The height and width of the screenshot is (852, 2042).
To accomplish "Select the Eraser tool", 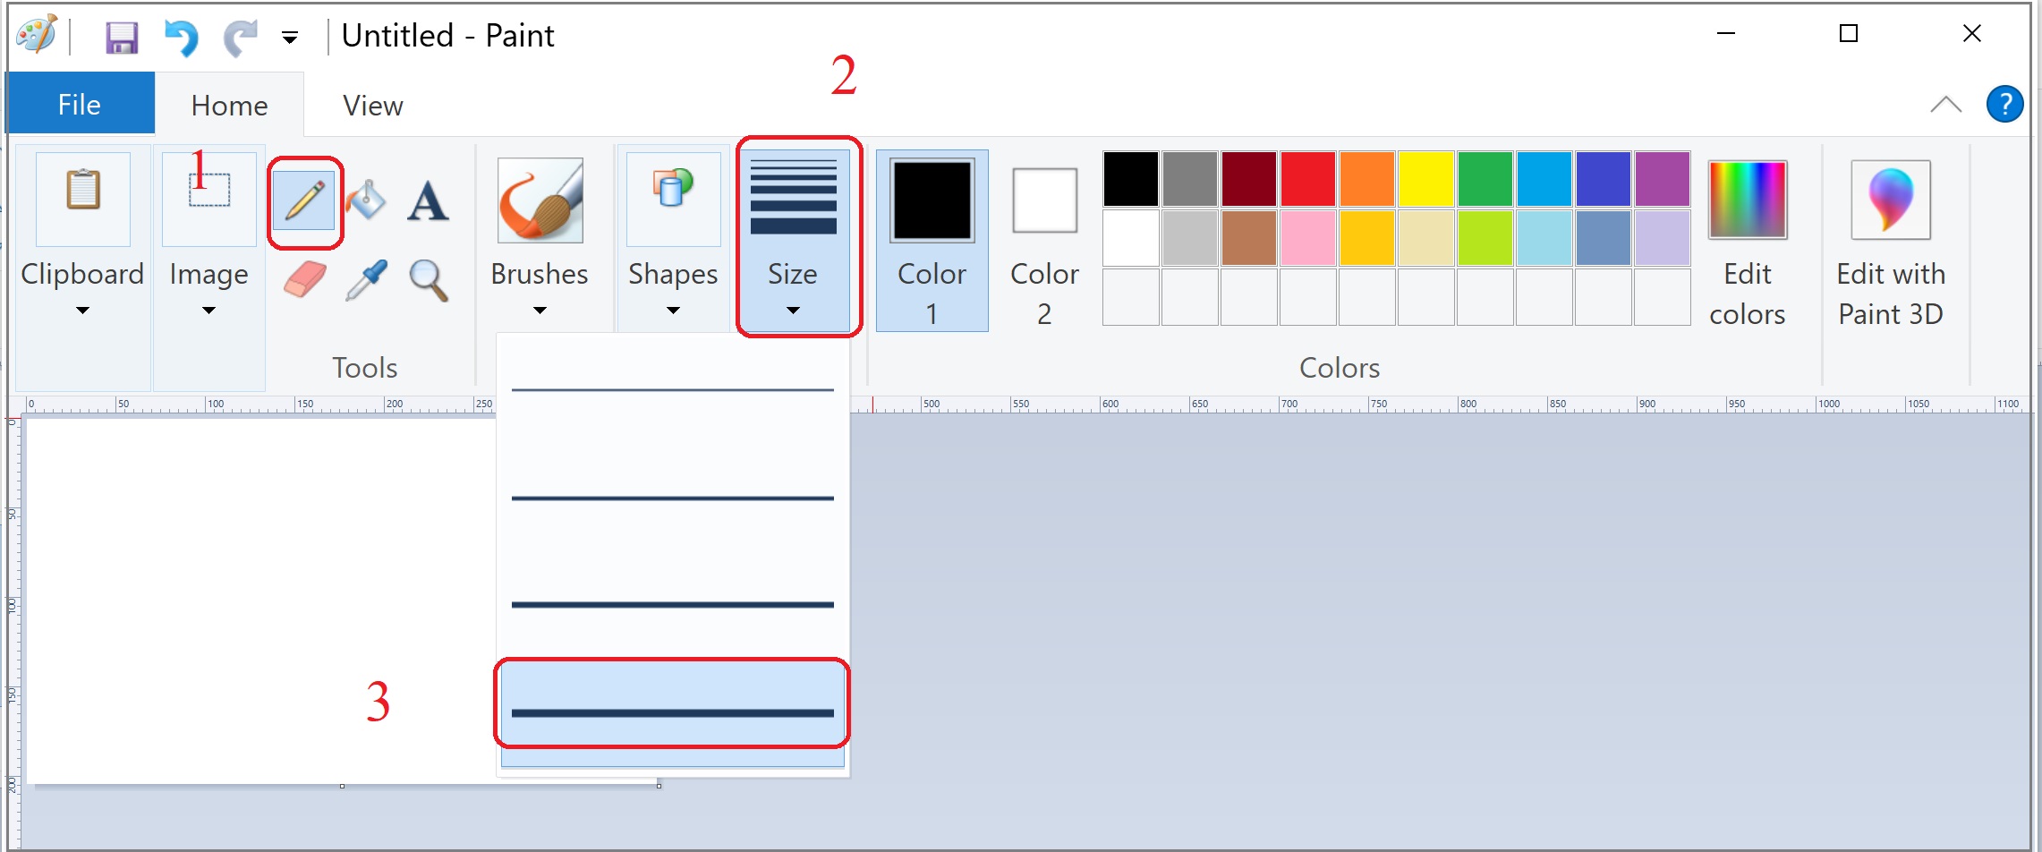I will tap(304, 280).
